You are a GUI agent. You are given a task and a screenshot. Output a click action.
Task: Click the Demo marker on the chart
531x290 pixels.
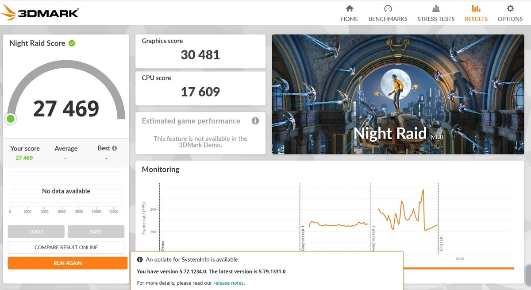[x=162, y=247]
